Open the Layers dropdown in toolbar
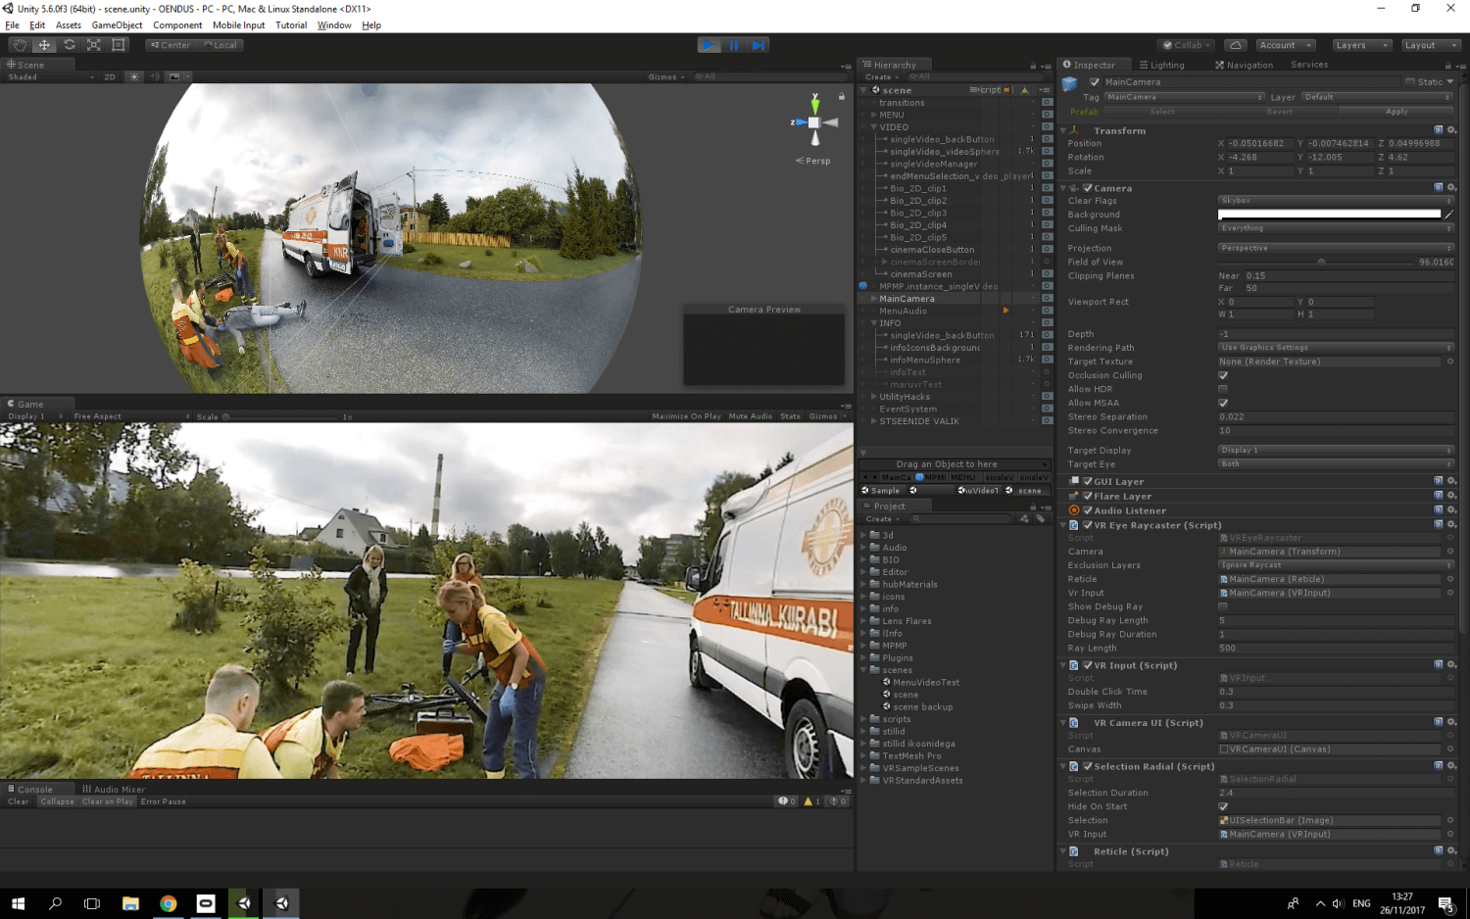Screen dimensions: 1470x919 coord(1360,45)
